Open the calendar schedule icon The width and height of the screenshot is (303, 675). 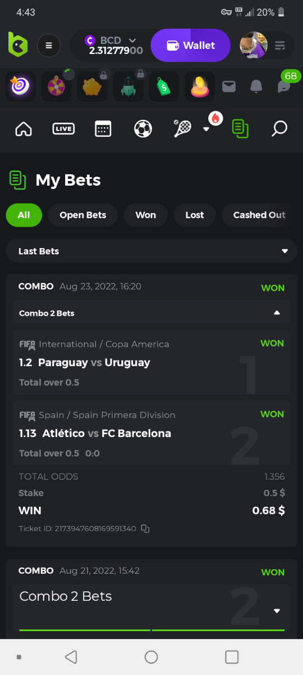[x=103, y=129]
